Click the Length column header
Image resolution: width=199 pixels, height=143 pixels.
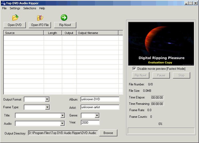pos(53,33)
